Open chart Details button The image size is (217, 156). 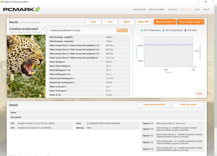coord(199,94)
